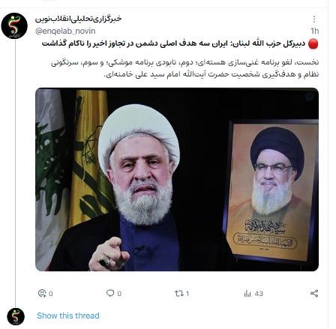Click the small avatar beside Show this thread

point(16,316)
